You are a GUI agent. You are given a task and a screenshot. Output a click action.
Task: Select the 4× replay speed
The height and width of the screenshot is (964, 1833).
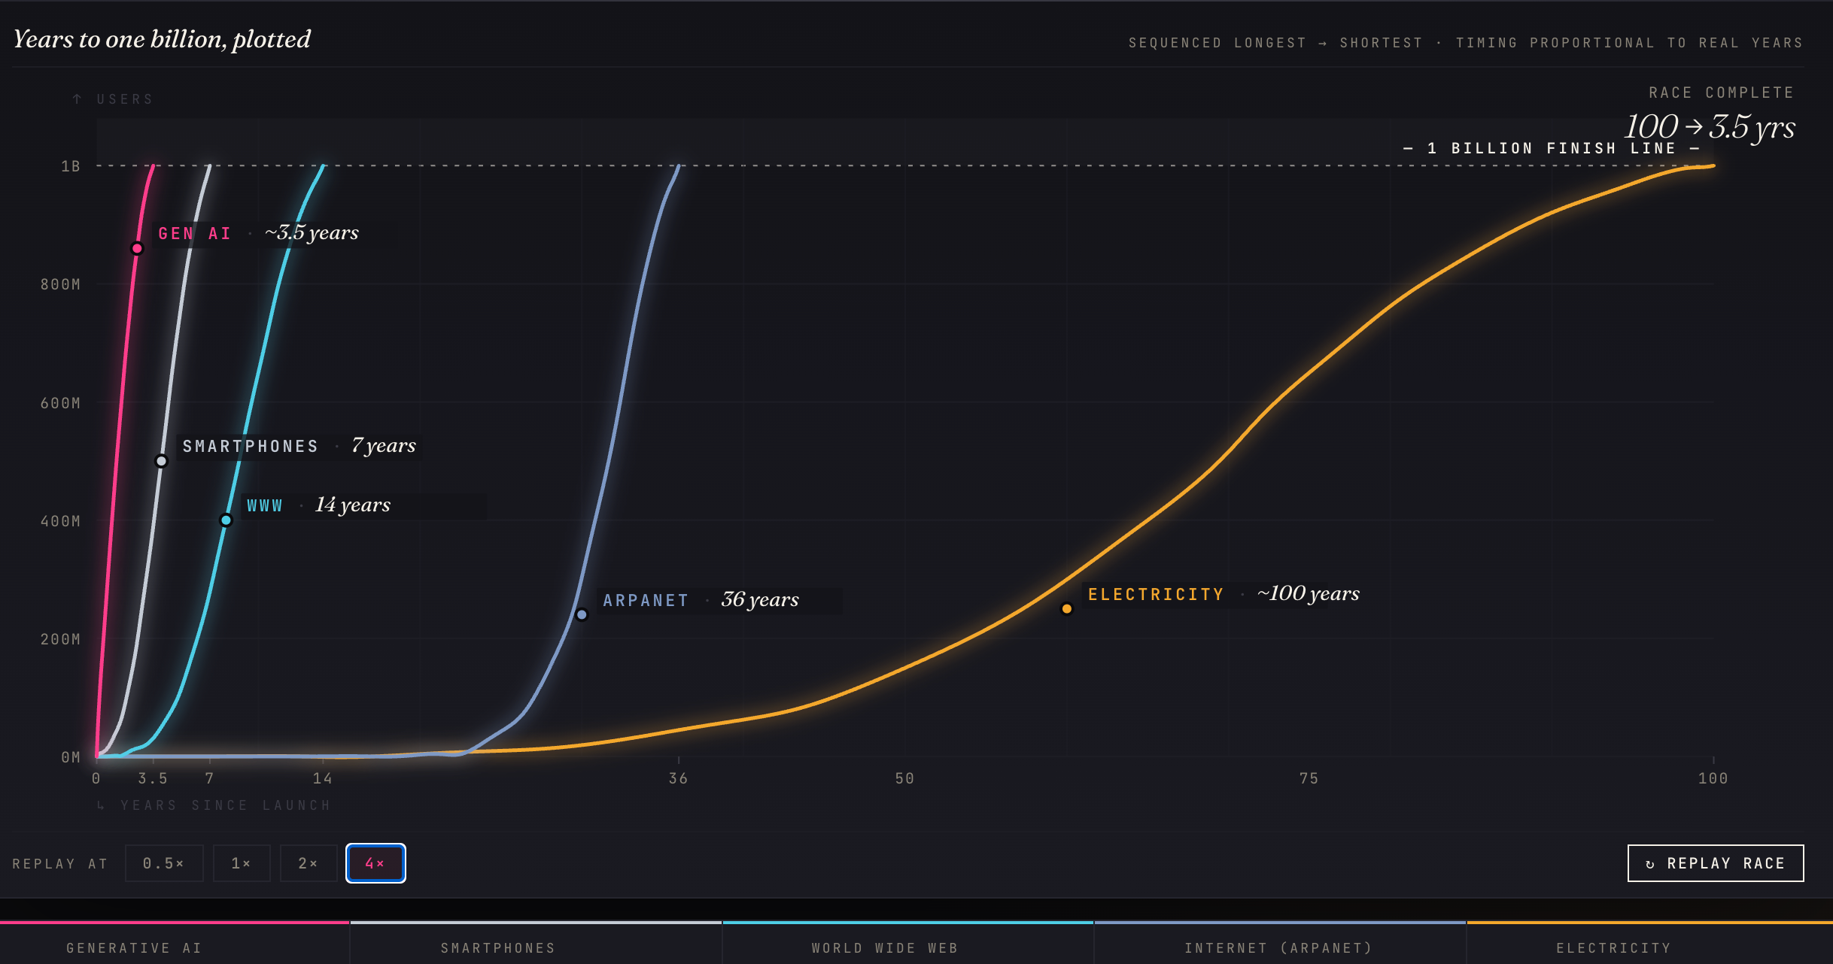pyautogui.click(x=375, y=863)
